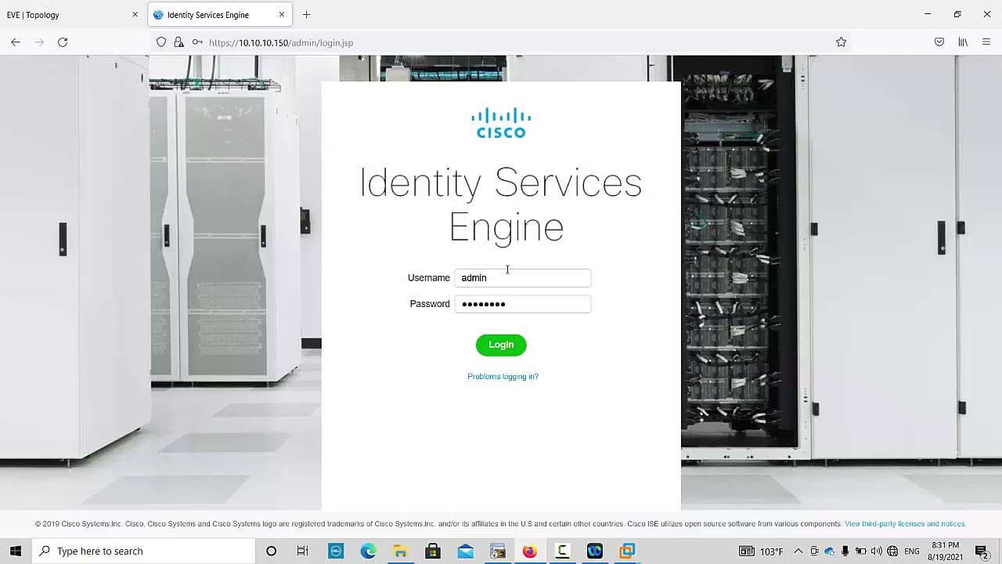
Task: Open the 'Problems logging in?' link
Action: pyautogui.click(x=503, y=377)
